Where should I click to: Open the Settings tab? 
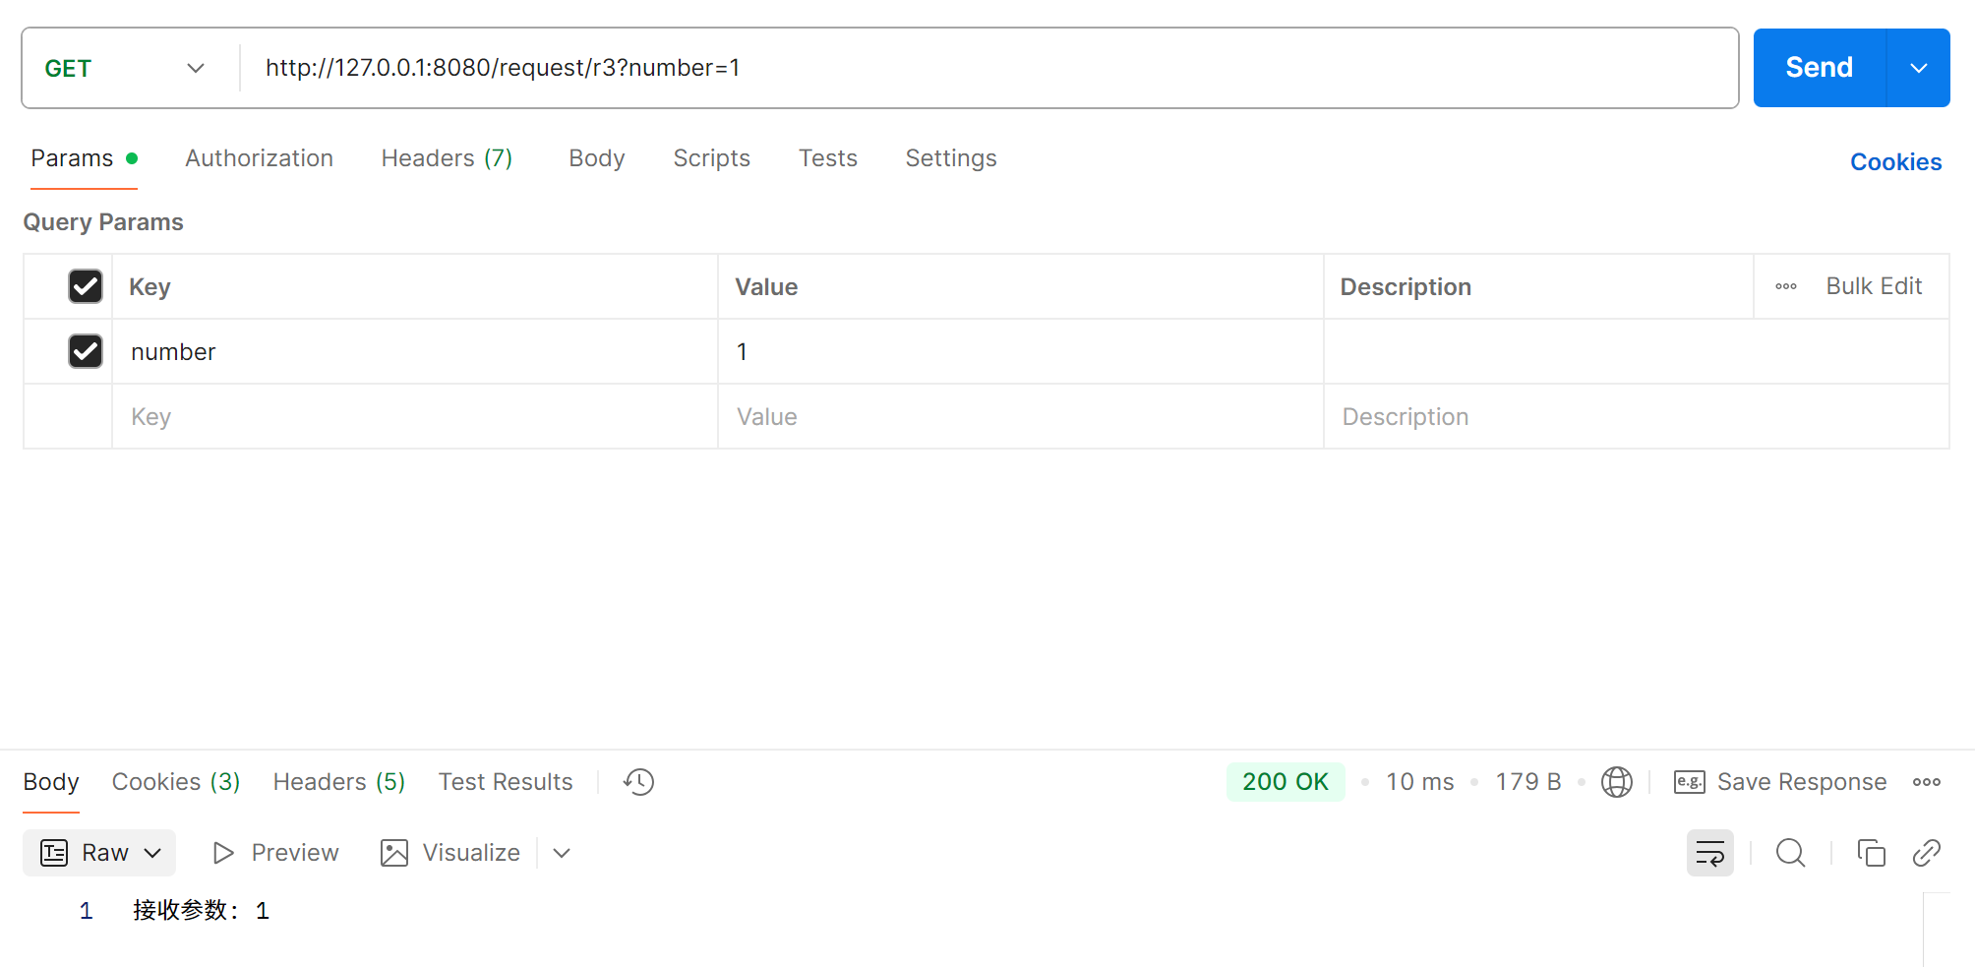tap(950, 158)
